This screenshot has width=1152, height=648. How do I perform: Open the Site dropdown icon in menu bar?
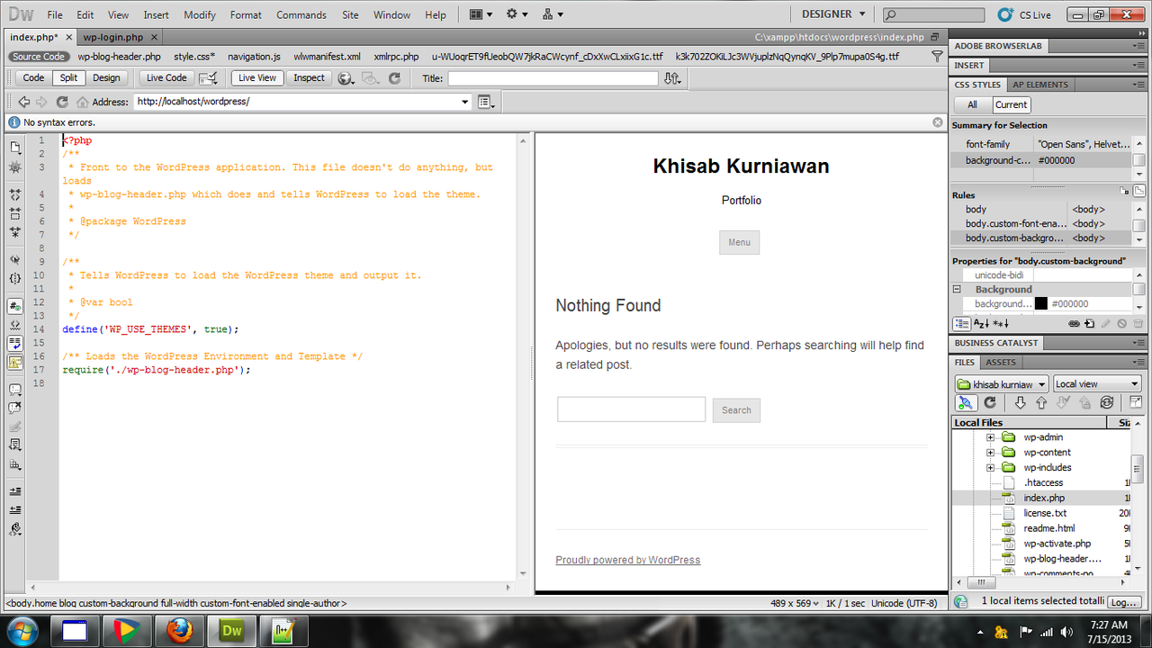[x=553, y=14]
